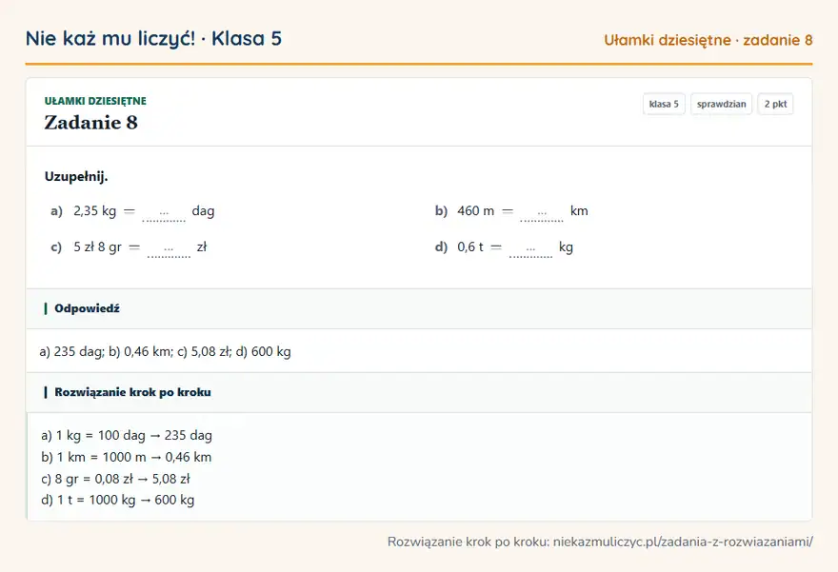Image resolution: width=838 pixels, height=572 pixels.
Task: Click the 'Ułamki dziesiętne · zadanie 8' header text
Action: pos(708,40)
